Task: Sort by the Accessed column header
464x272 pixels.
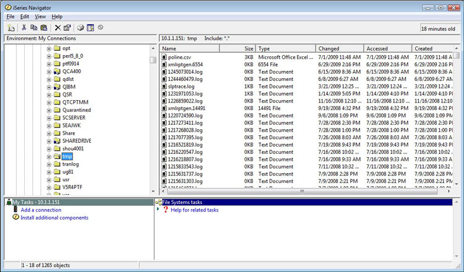Action: pos(388,48)
